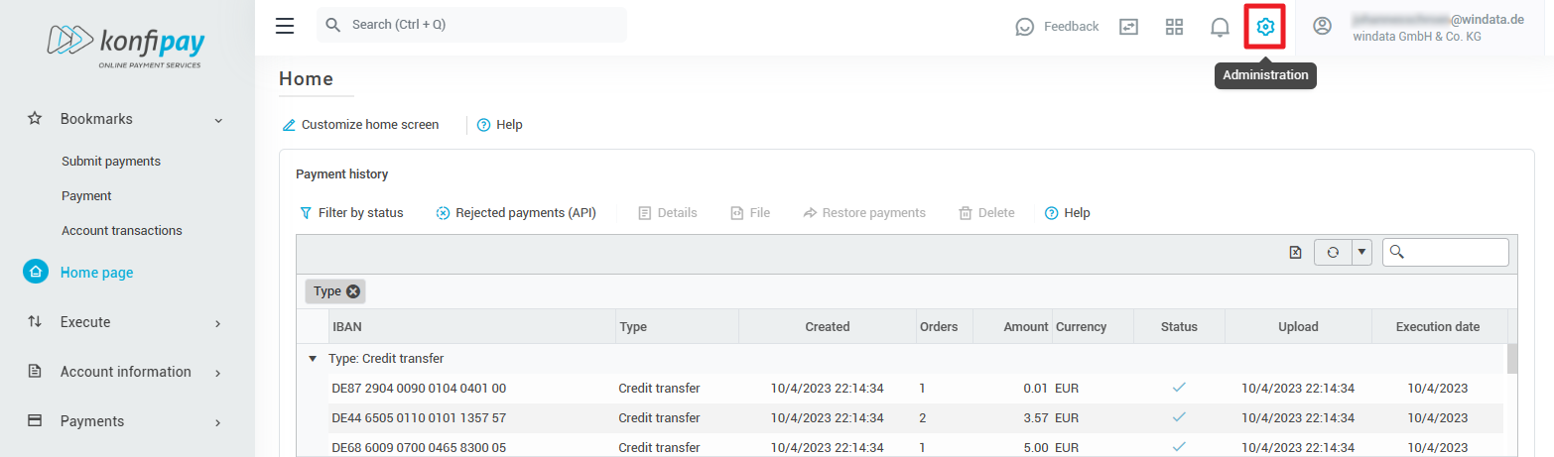
Task: Toggle the hamburger menu icon
Action: pyautogui.click(x=285, y=26)
